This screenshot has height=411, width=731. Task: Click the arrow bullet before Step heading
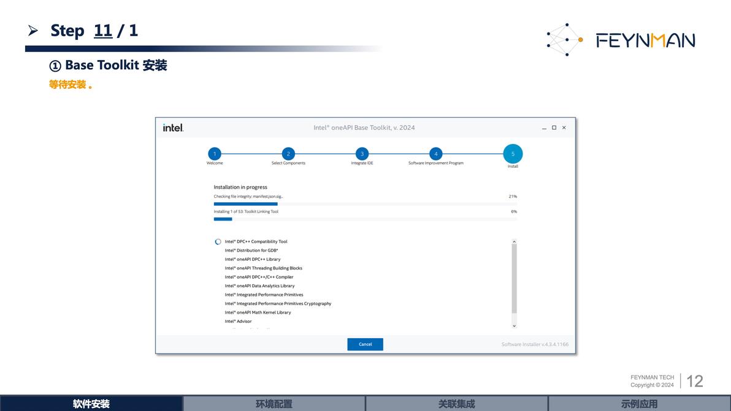point(33,31)
